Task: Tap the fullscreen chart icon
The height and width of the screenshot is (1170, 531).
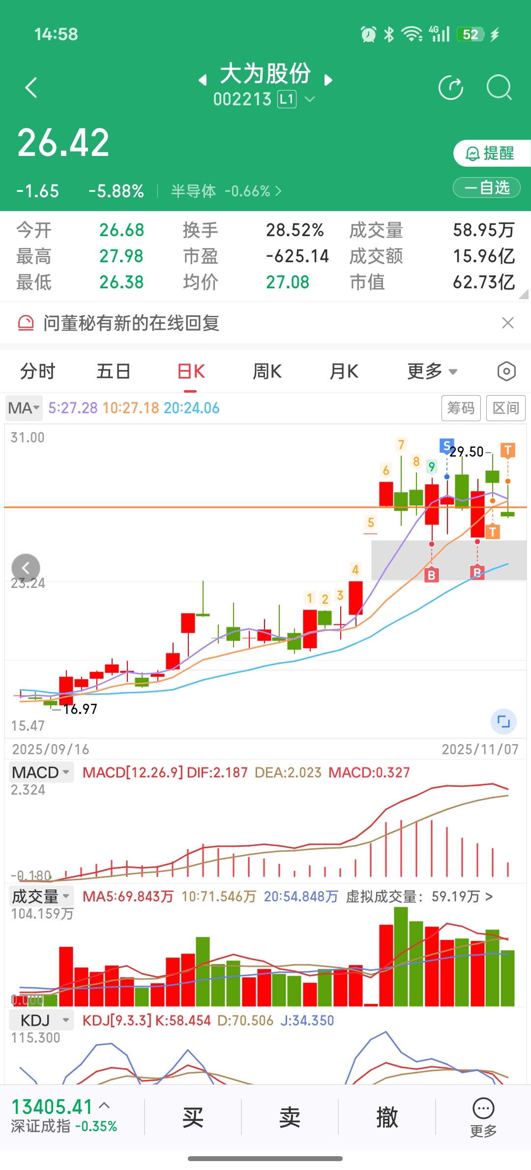Action: click(x=503, y=722)
